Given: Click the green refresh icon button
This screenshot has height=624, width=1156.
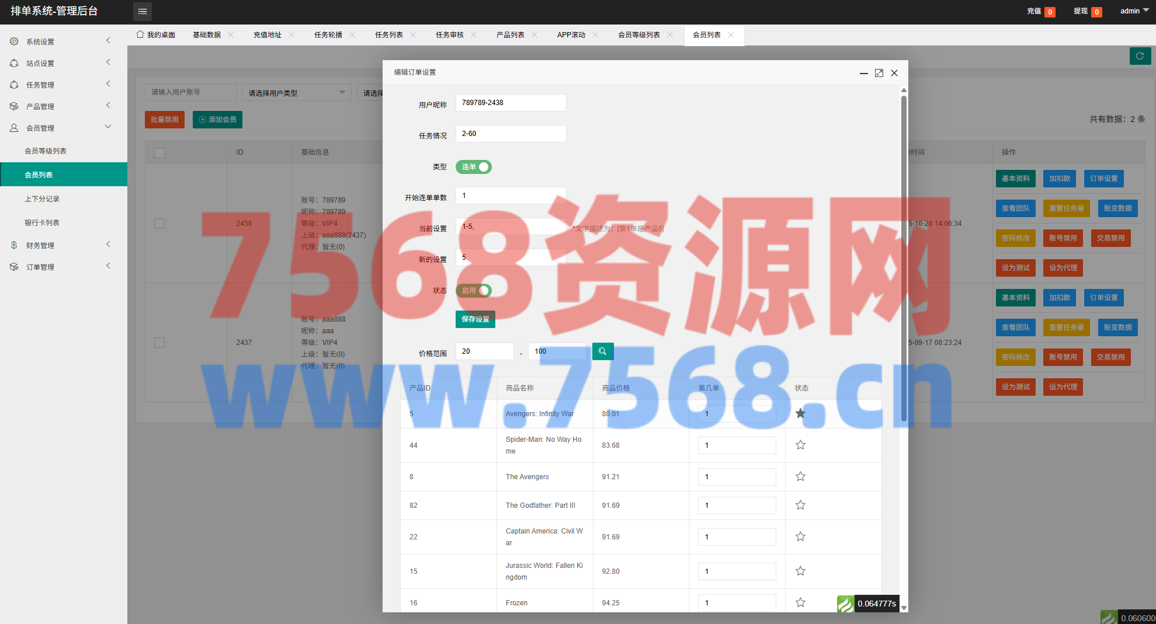Looking at the screenshot, I should tap(1140, 56).
